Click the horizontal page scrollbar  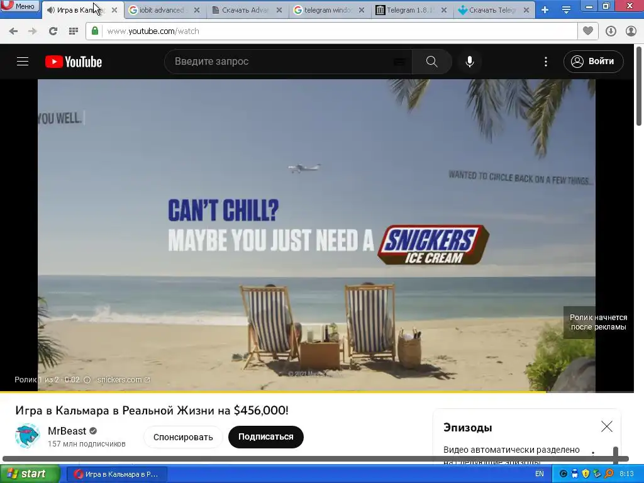tap(316, 458)
